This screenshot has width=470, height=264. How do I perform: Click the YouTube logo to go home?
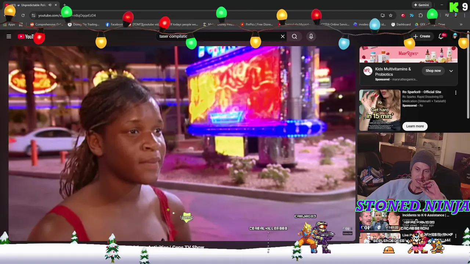coord(26,36)
